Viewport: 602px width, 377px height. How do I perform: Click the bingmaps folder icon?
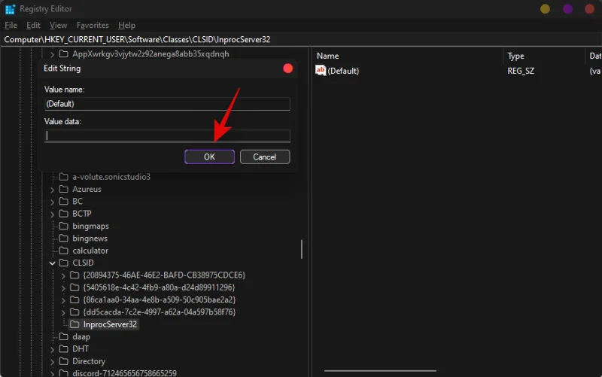click(64, 226)
